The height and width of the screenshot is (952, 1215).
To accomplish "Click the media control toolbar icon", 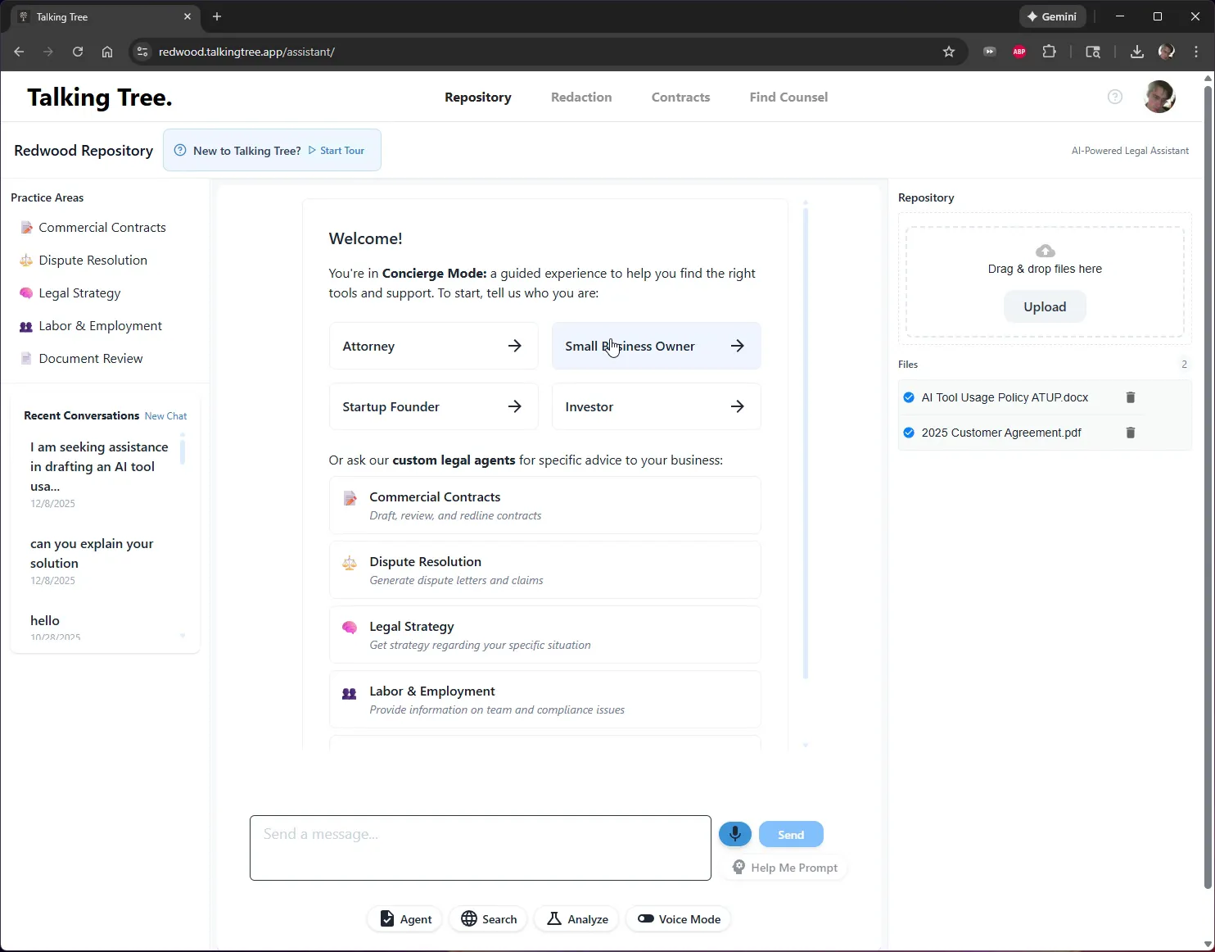I will (x=990, y=52).
